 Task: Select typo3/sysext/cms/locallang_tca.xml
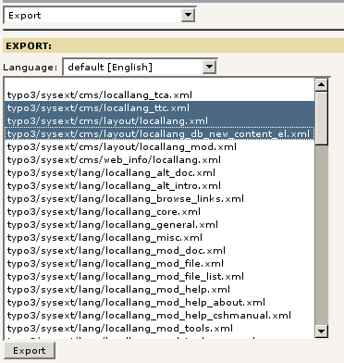point(160,94)
